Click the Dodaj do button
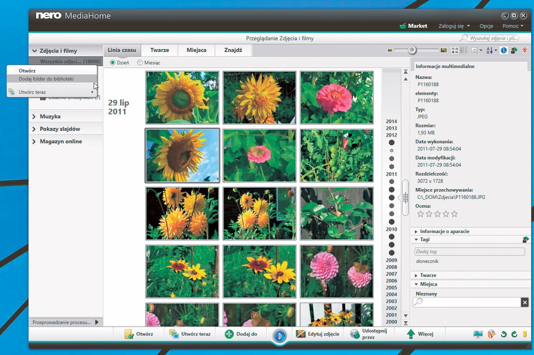This screenshot has width=534, height=355. (241, 334)
